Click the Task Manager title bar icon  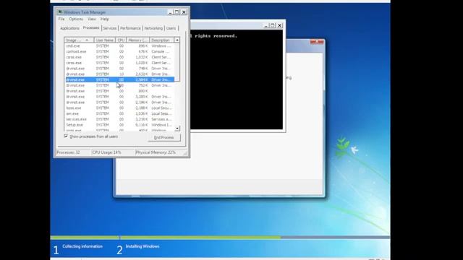[x=60, y=12]
